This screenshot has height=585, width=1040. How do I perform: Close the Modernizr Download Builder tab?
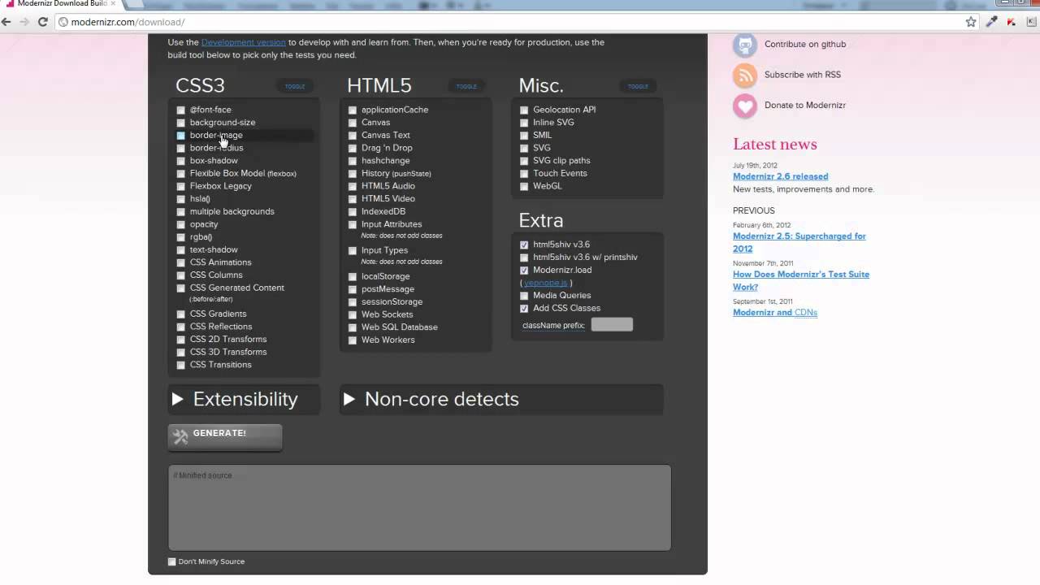point(113,3)
